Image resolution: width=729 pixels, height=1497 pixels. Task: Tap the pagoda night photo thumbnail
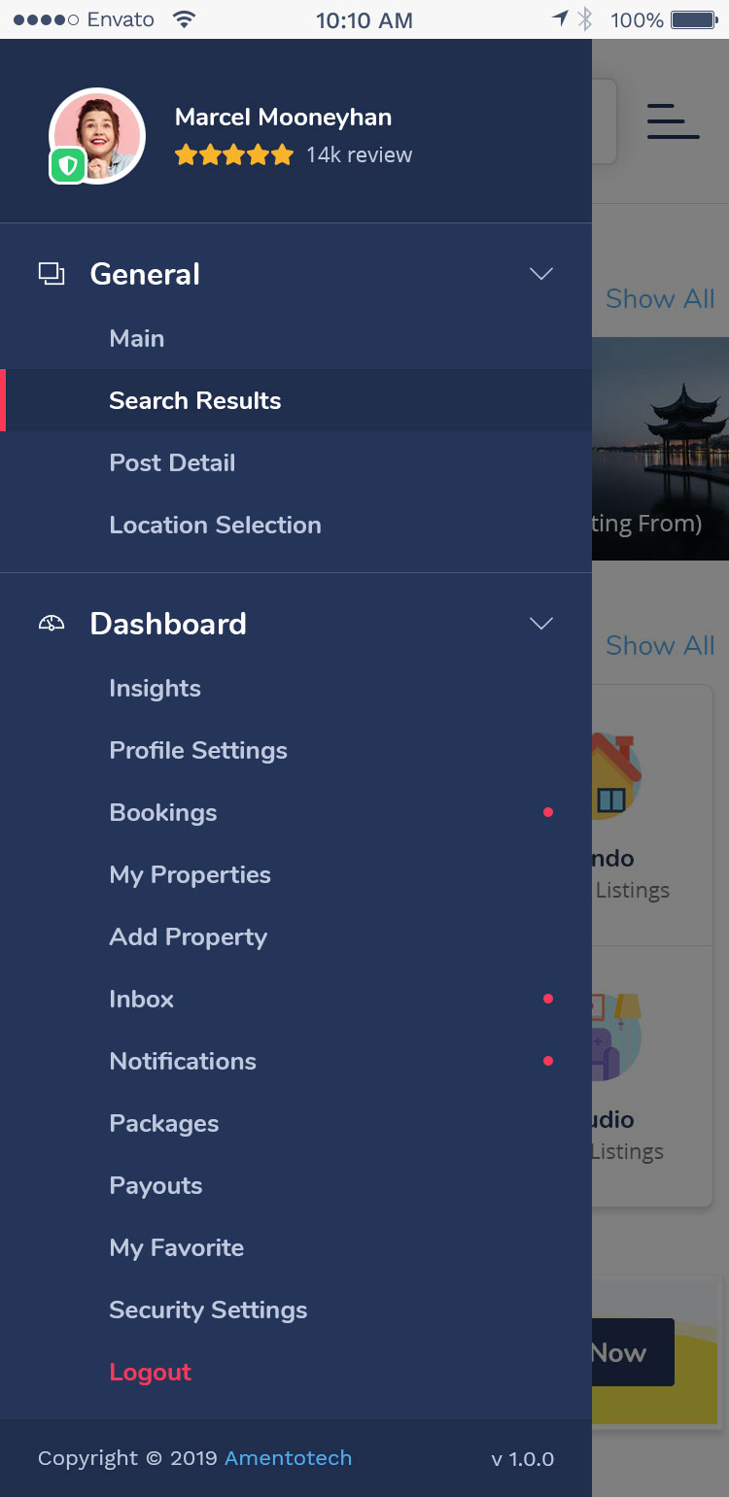[x=660, y=449]
